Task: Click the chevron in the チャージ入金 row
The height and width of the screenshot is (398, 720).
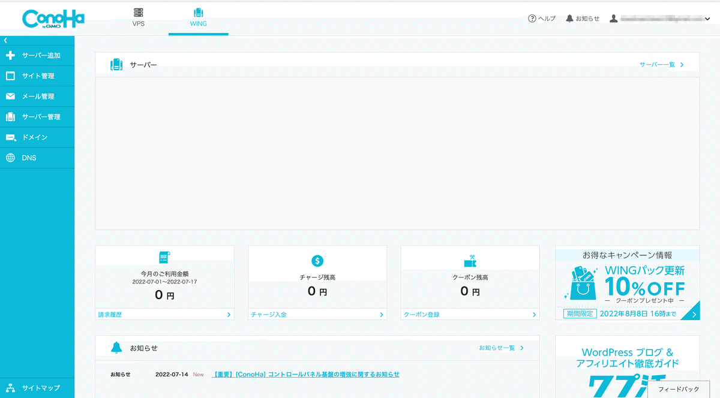Action: click(382, 314)
